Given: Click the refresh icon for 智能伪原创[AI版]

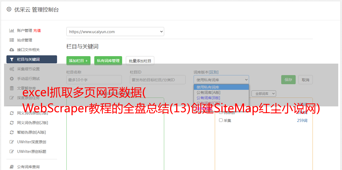Looking at the screenshot, I should pyautogui.click(x=12, y=132).
